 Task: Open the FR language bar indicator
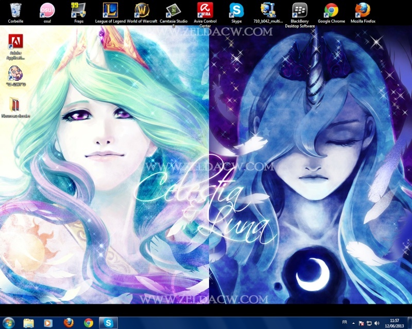click(345, 322)
